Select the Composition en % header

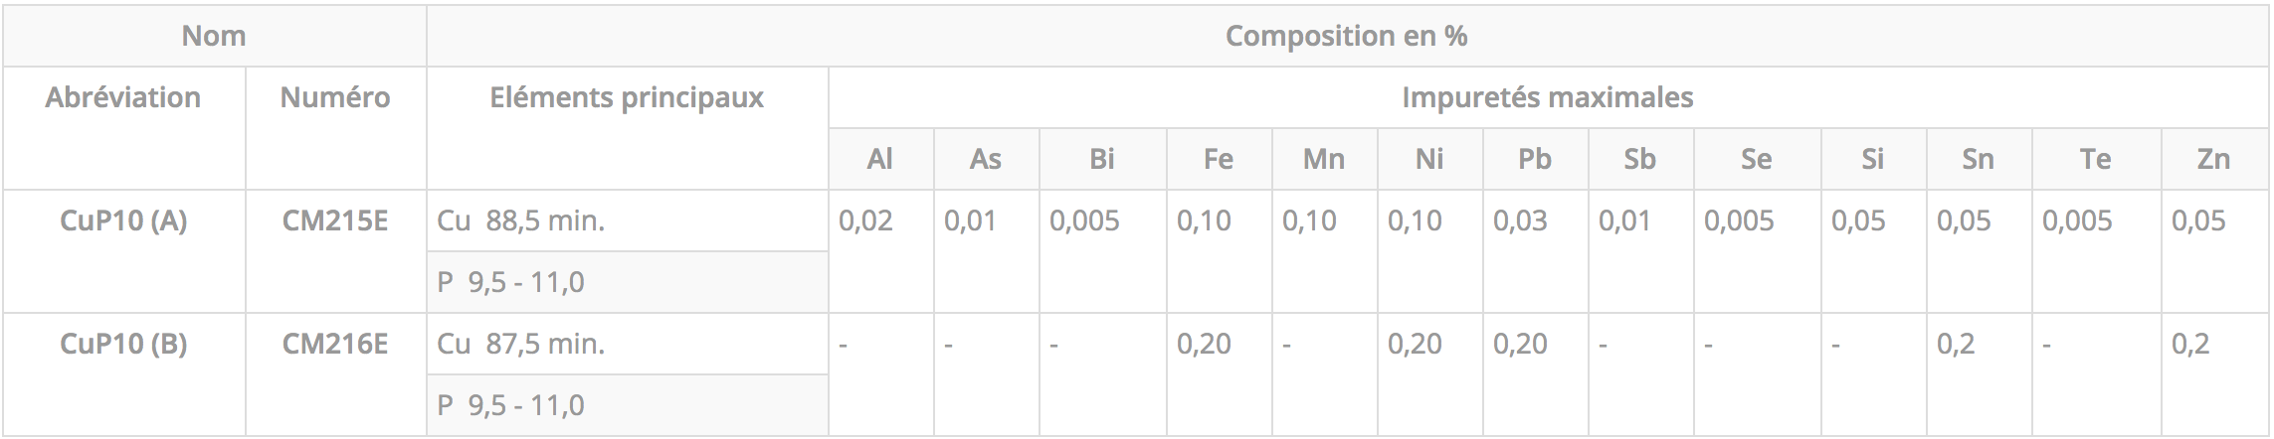[x=1347, y=36]
